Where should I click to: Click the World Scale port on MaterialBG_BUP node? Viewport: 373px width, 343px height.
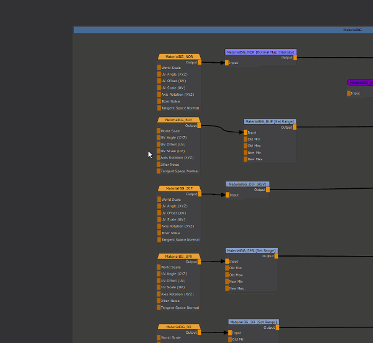click(159, 131)
